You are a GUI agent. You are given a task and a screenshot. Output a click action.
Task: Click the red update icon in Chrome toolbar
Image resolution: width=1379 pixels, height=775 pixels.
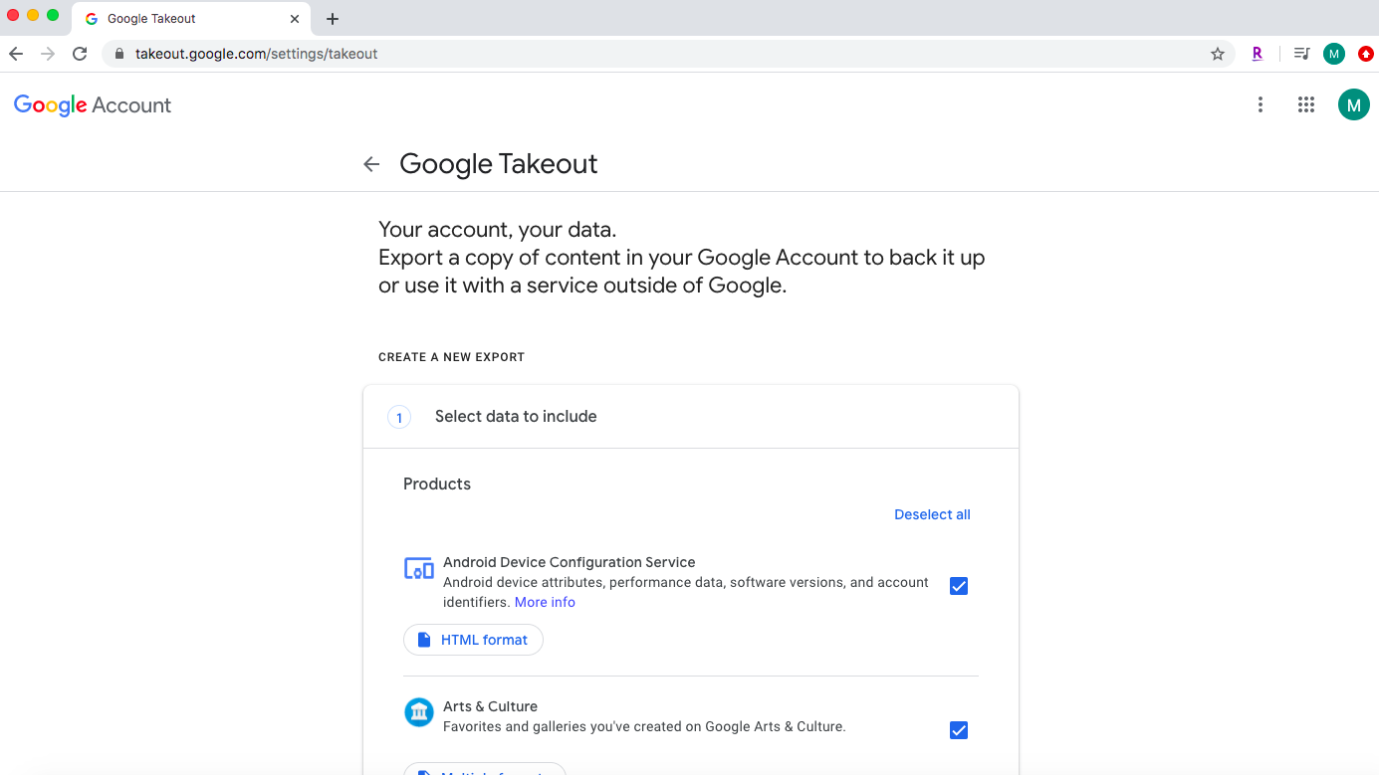click(x=1366, y=54)
